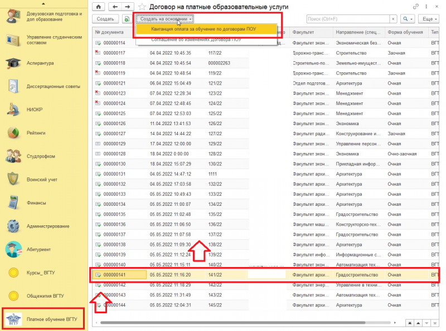Click contract number 145/22
The image size is (446, 331).
tap(215, 305)
